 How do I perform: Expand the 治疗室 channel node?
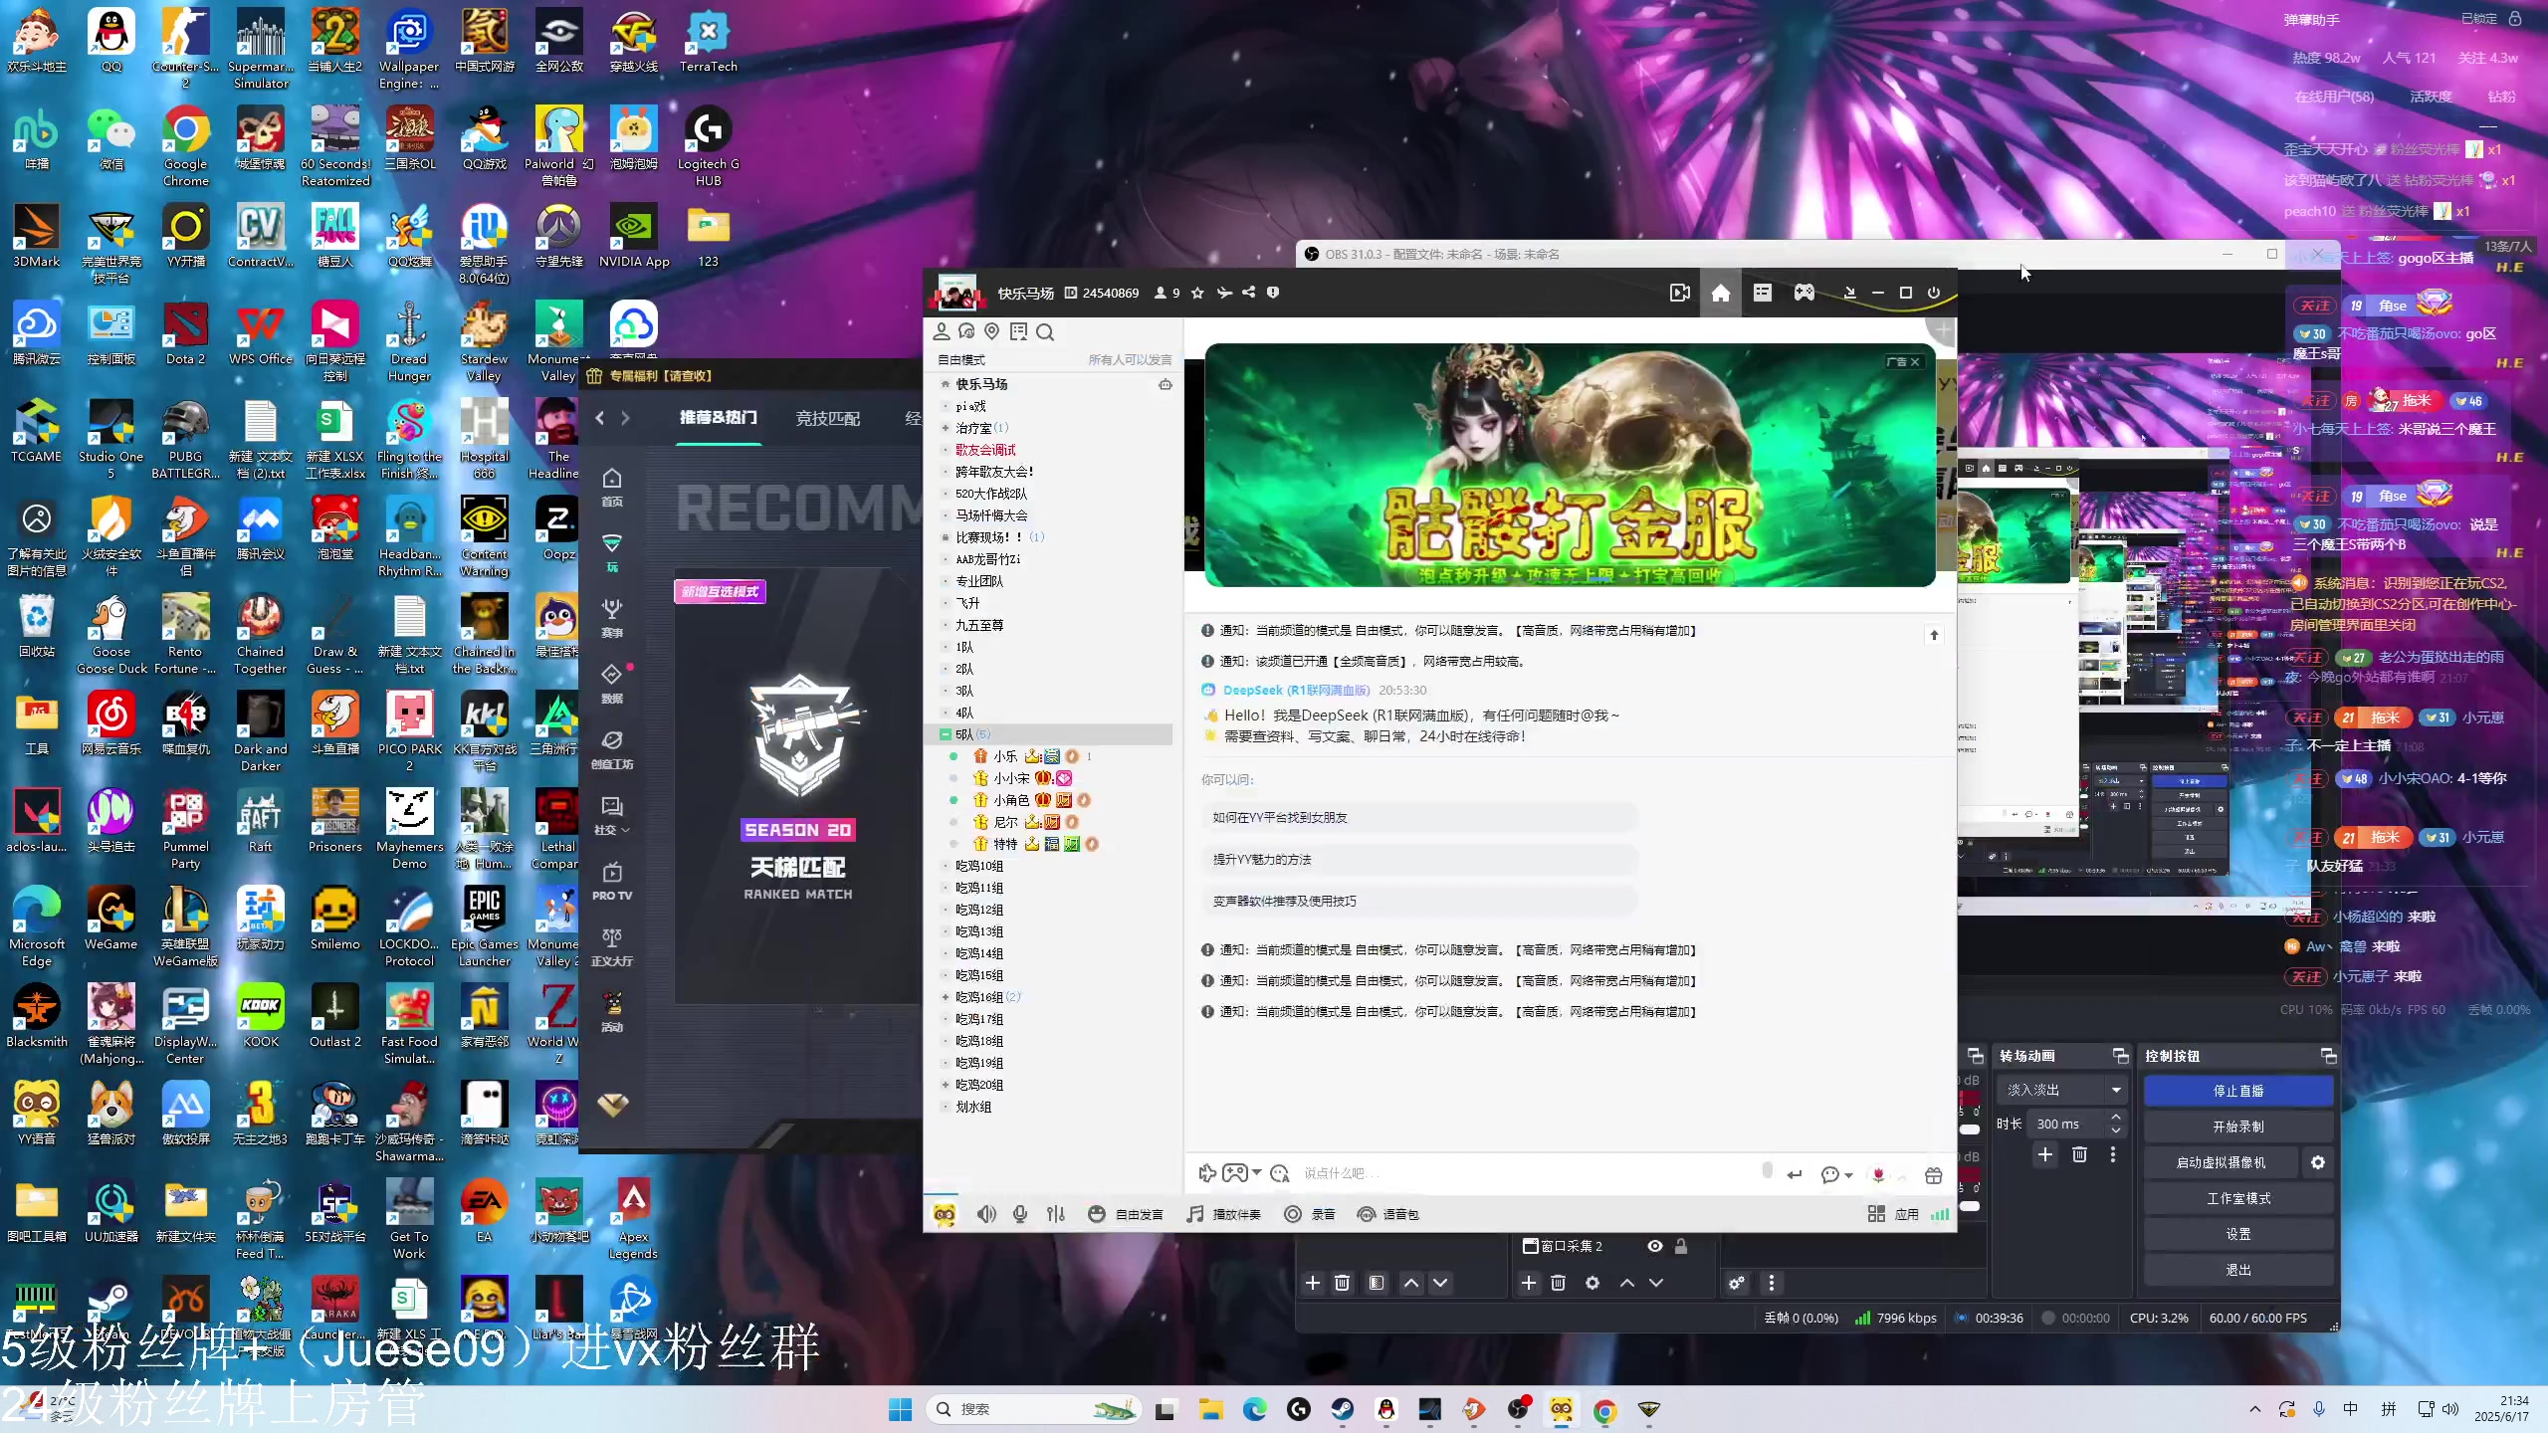coord(946,428)
